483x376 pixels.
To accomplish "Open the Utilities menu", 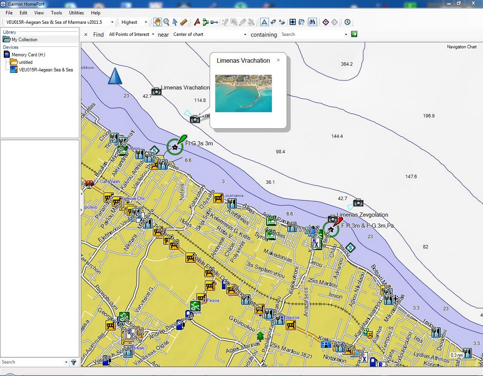I will [76, 13].
